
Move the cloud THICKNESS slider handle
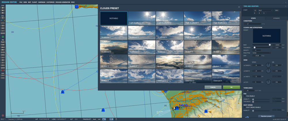pyautogui.click(x=255, y=47)
